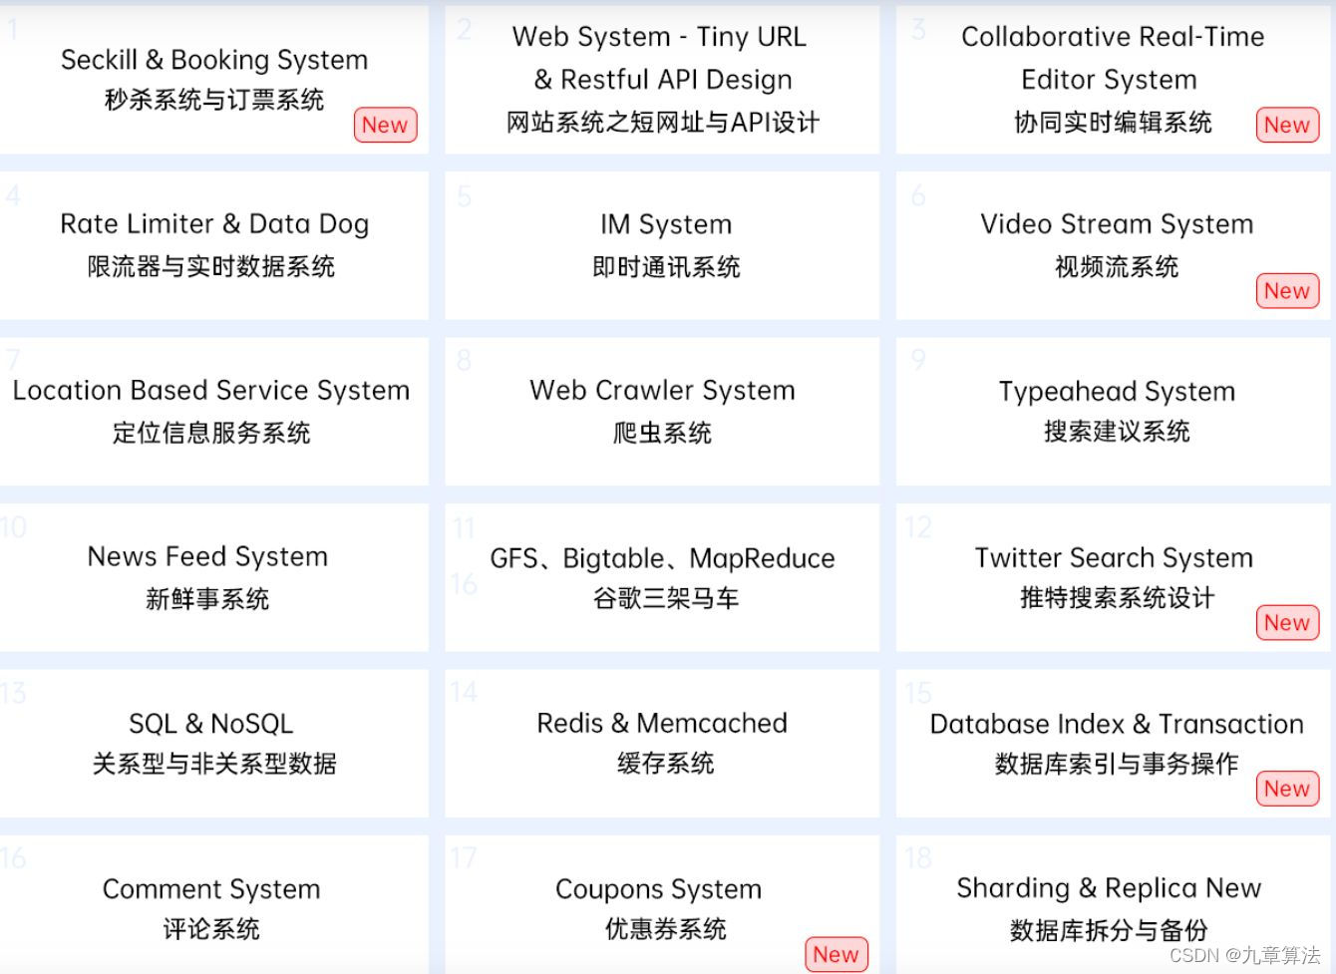Click the subtitle text 视频流系统
This screenshot has height=974, width=1336.
(x=1117, y=266)
